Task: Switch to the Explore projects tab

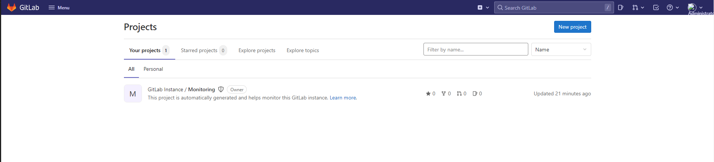Action: 257,50
